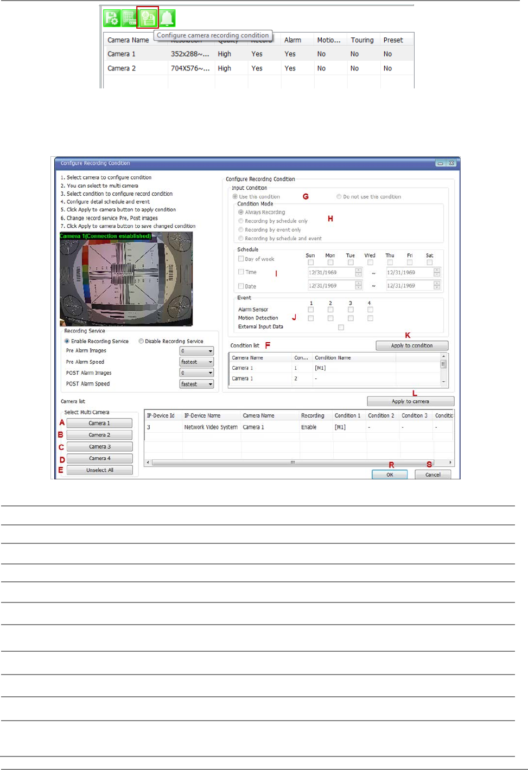Click Time end value spinner
Image resolution: width=528 pixels, height=770 pixels.
(x=437, y=272)
